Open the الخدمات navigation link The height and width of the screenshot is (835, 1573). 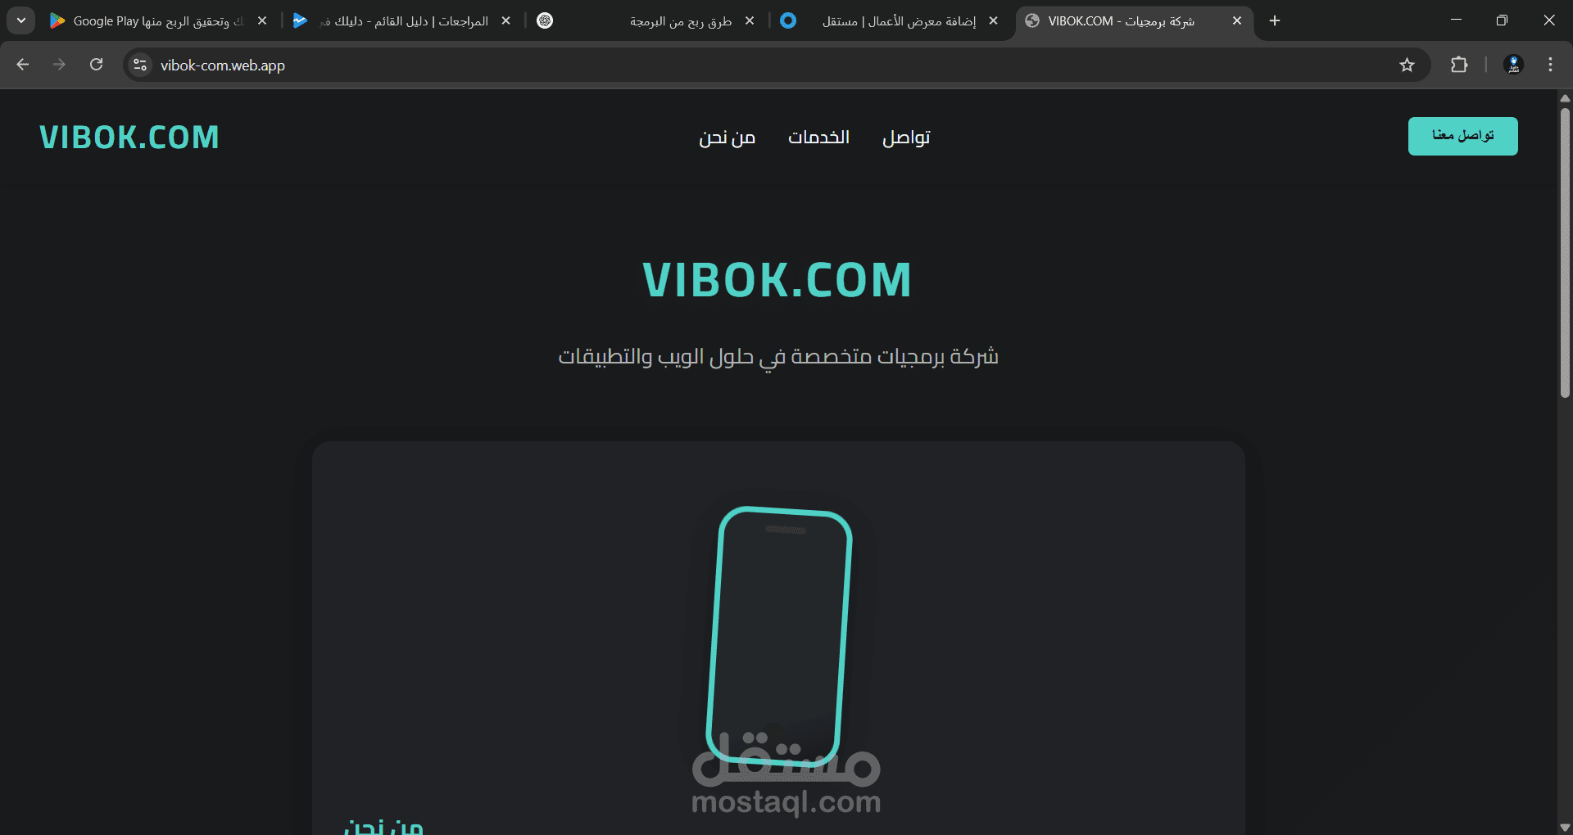click(818, 138)
